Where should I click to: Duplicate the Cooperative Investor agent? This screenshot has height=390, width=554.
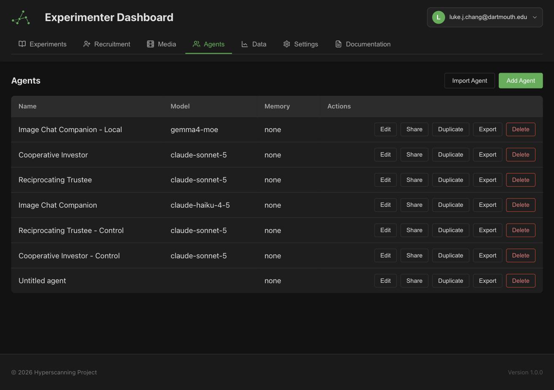click(x=451, y=154)
